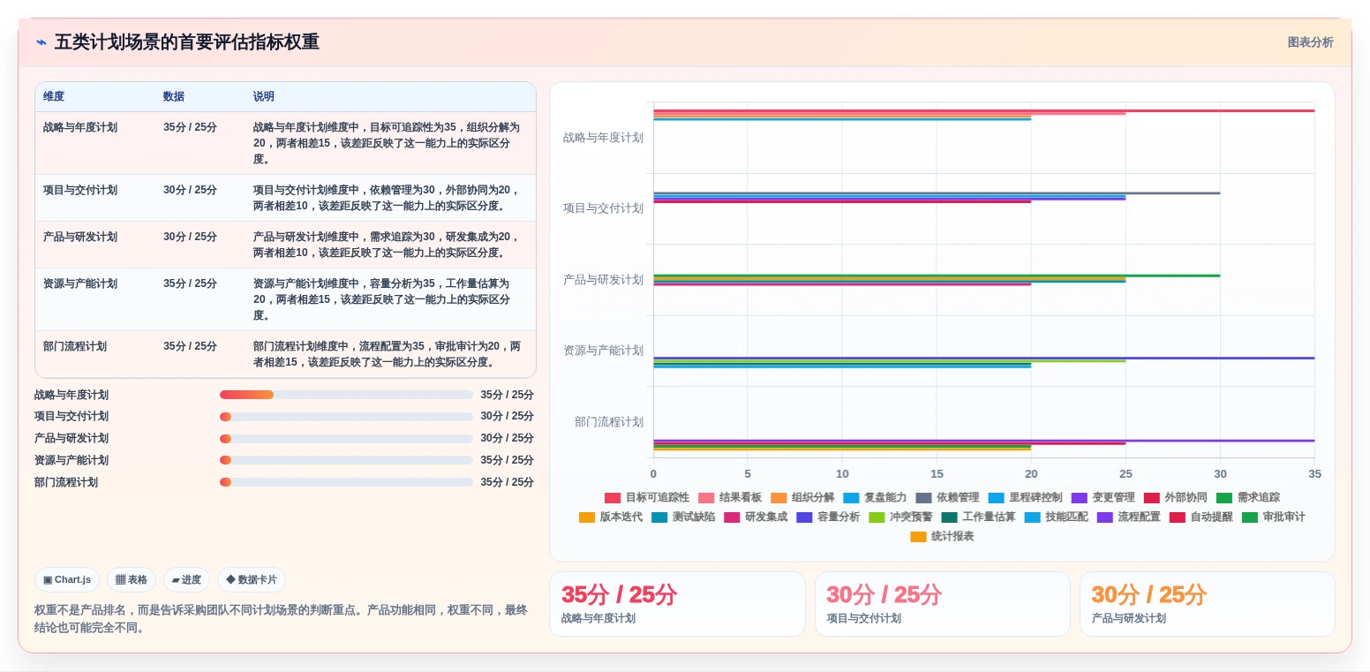1370x672 pixels.
Task: Click the 说明 column header
Action: (264, 97)
